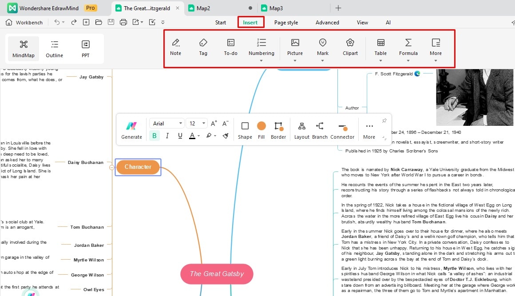Open the Shape options
515x296 pixels.
pos(245,130)
